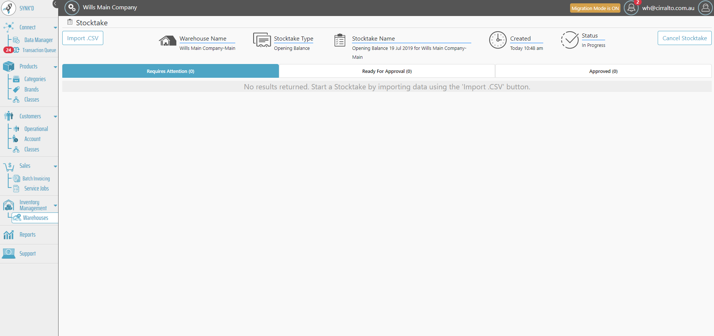Open Warehouses under Inventory Management
The width and height of the screenshot is (714, 336).
point(35,218)
